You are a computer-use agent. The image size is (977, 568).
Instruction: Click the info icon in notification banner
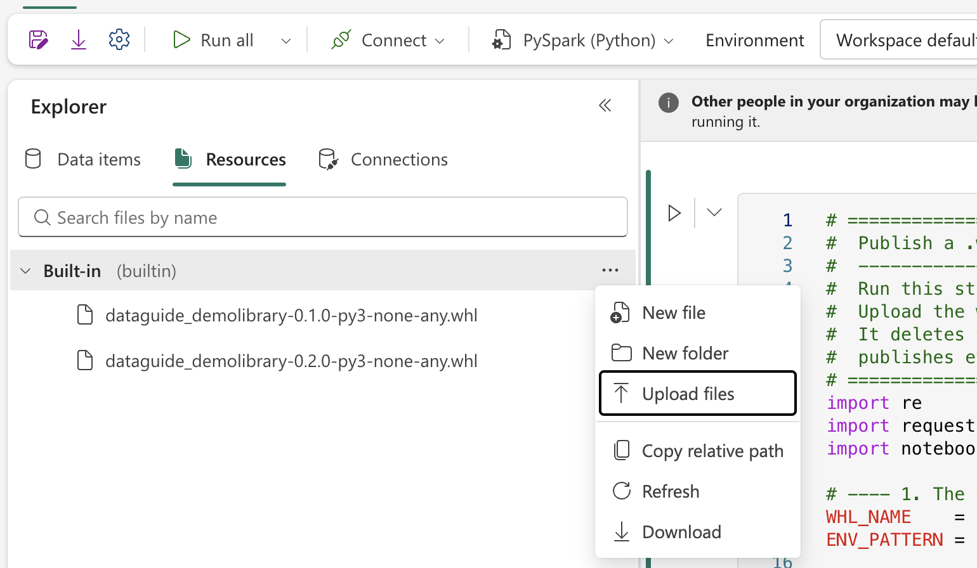pos(669,102)
